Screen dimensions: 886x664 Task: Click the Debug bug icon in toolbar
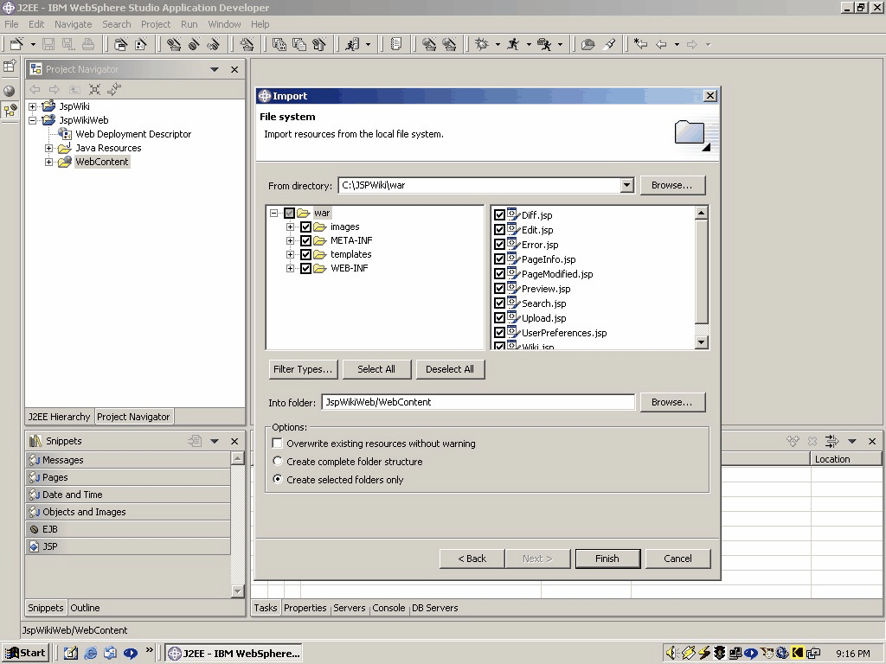(x=482, y=44)
